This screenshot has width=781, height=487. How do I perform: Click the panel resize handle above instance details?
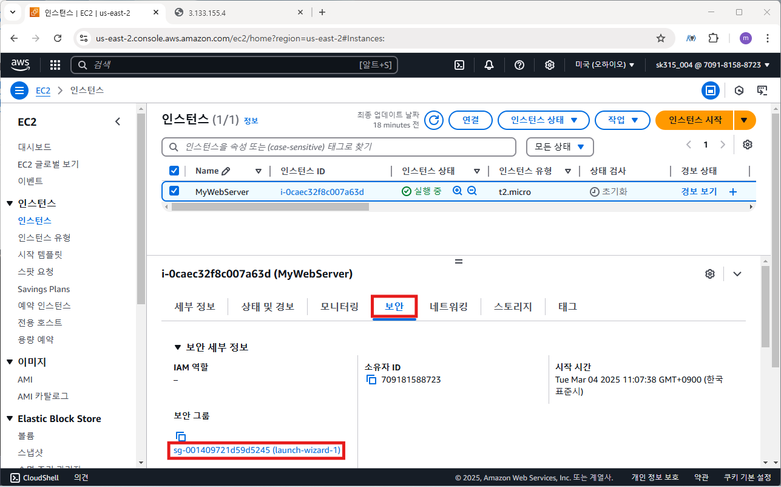[459, 261]
